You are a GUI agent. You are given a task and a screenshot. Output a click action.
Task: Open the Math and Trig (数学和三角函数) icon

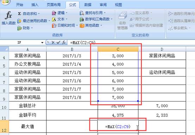[82, 19]
